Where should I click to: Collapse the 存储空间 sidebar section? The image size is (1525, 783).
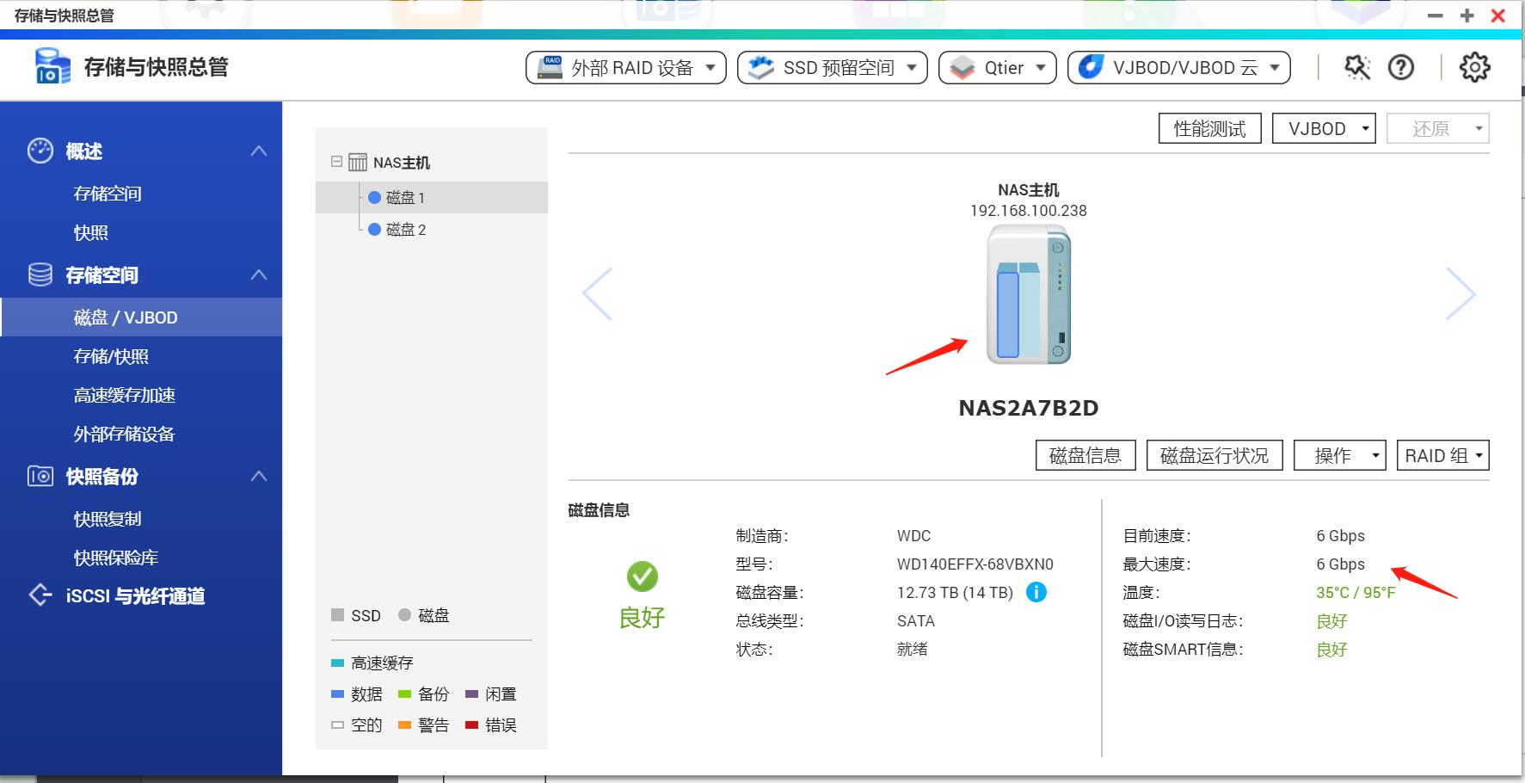pos(258,274)
